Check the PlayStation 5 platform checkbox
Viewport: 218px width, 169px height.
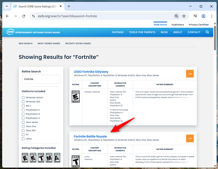[x=23, y=110]
